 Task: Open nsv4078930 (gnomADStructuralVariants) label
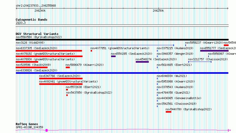click(x=45, y=59)
